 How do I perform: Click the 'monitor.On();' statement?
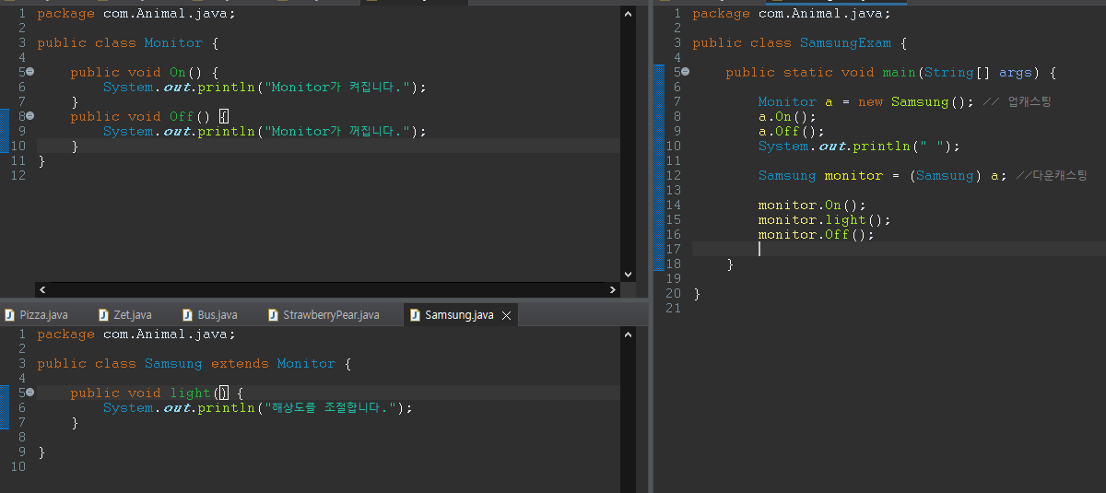(812, 205)
